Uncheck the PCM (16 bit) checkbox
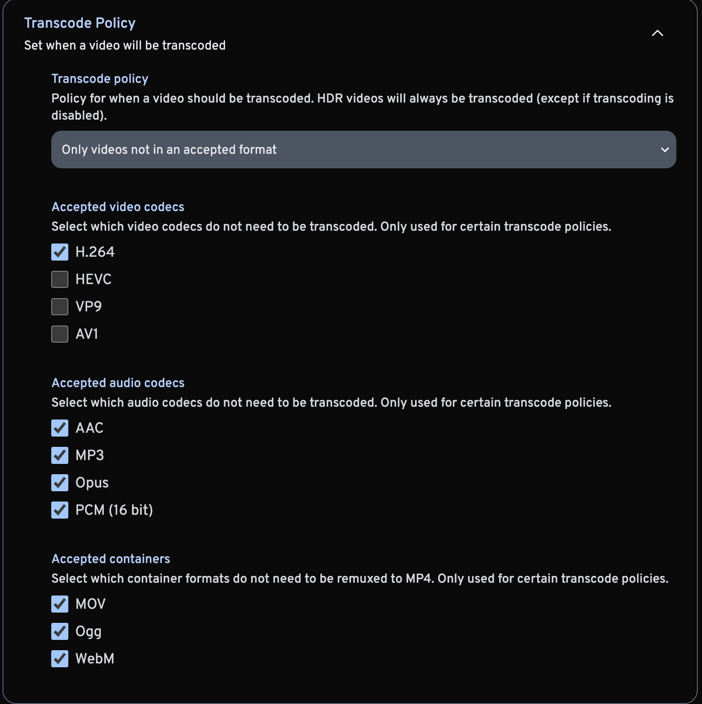The height and width of the screenshot is (704, 702). pos(60,510)
